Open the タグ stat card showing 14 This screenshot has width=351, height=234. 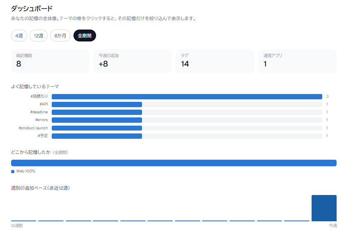(215, 61)
